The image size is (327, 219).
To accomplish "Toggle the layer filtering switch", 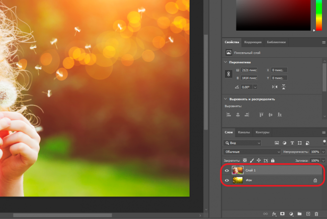I will point(324,142).
